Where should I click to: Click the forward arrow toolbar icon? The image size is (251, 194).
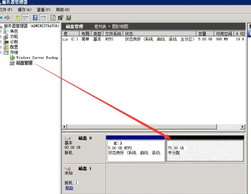point(7,18)
